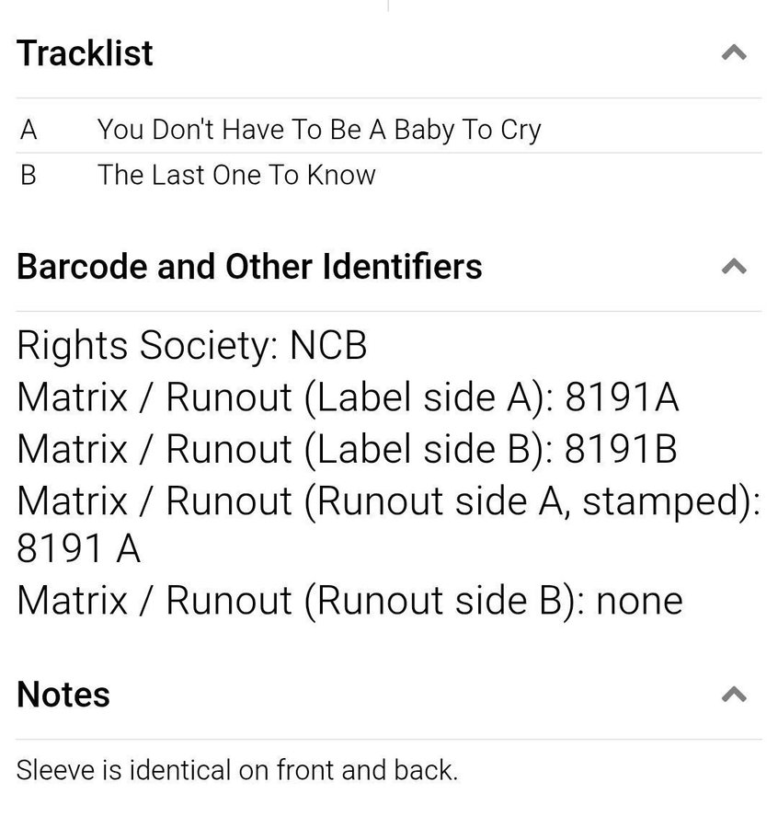Collapse Barcode and Other Identifiers chevron
The image size is (778, 828).
tap(732, 268)
